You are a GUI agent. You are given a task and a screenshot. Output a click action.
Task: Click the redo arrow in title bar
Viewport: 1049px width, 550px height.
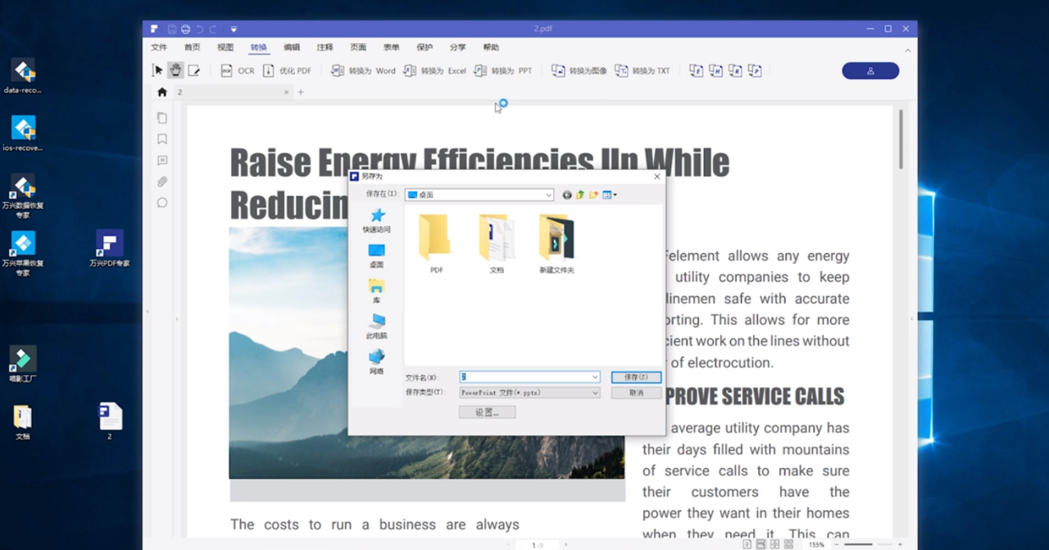213,29
